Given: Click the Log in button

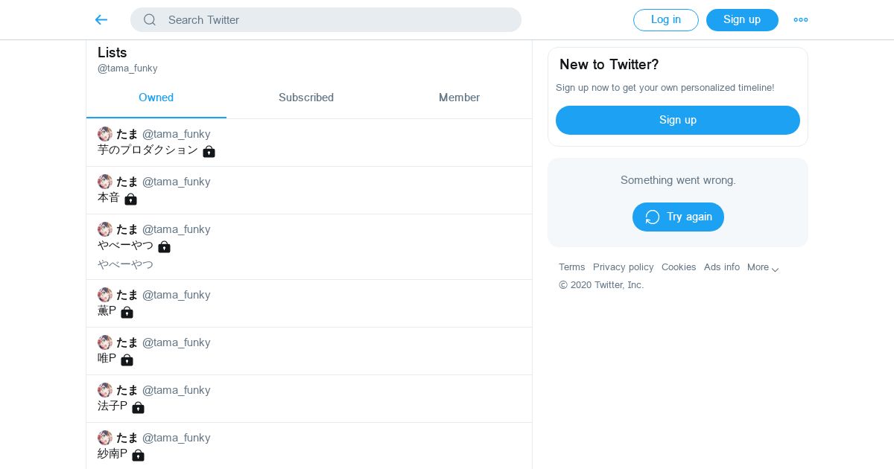Looking at the screenshot, I should 665,20.
